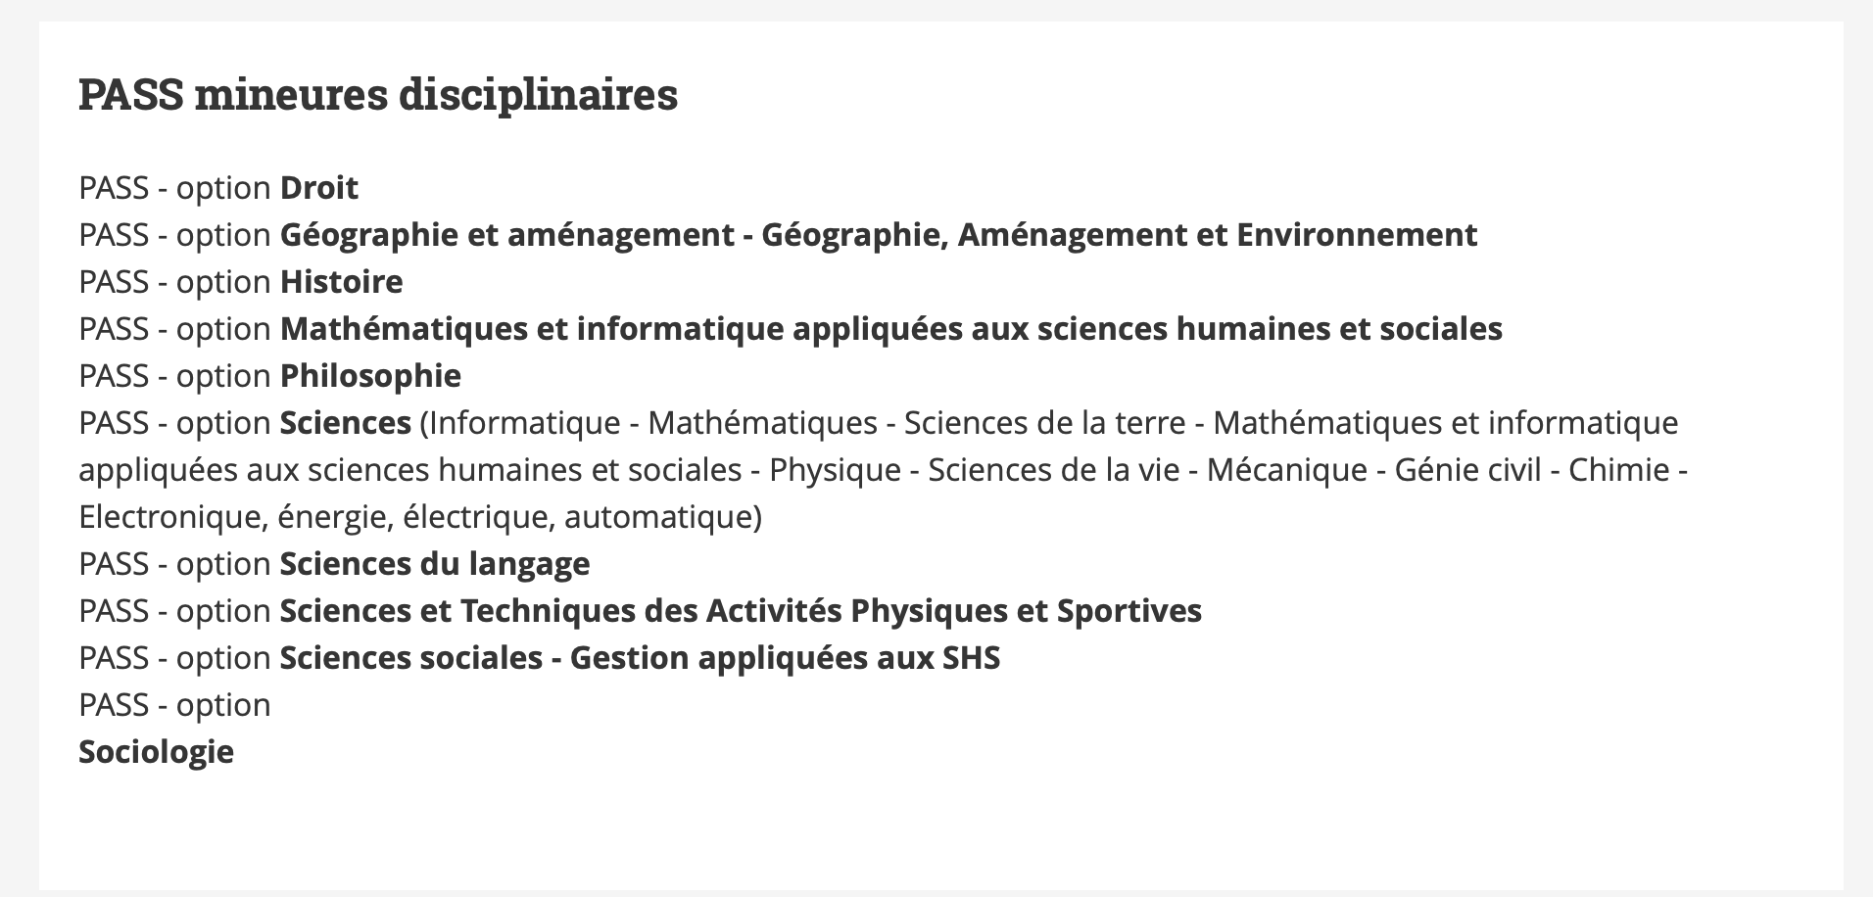This screenshot has height=897, width=1873.
Task: Select the bold "Droit" option
Action: click(319, 188)
